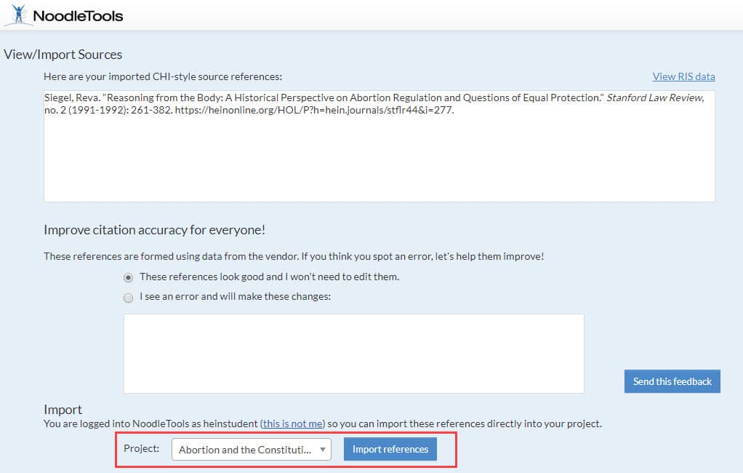Click the NoodleTools logo icon
Screen dimensions: 743x473
click(18, 15)
